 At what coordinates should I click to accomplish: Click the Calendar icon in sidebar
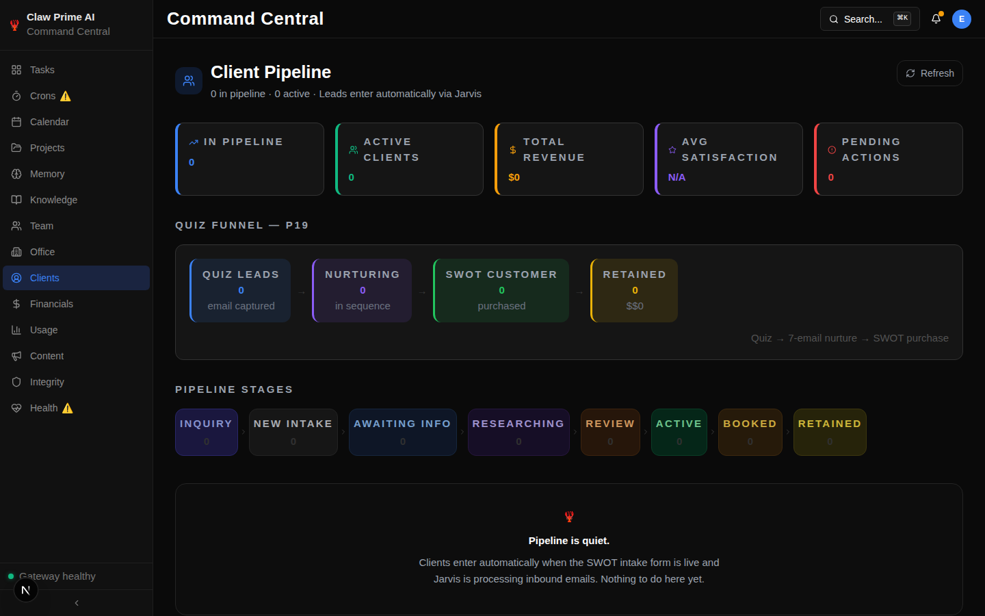point(16,122)
